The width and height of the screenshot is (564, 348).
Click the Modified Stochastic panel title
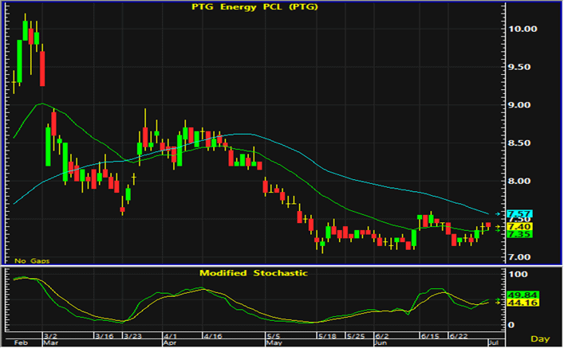pos(254,273)
